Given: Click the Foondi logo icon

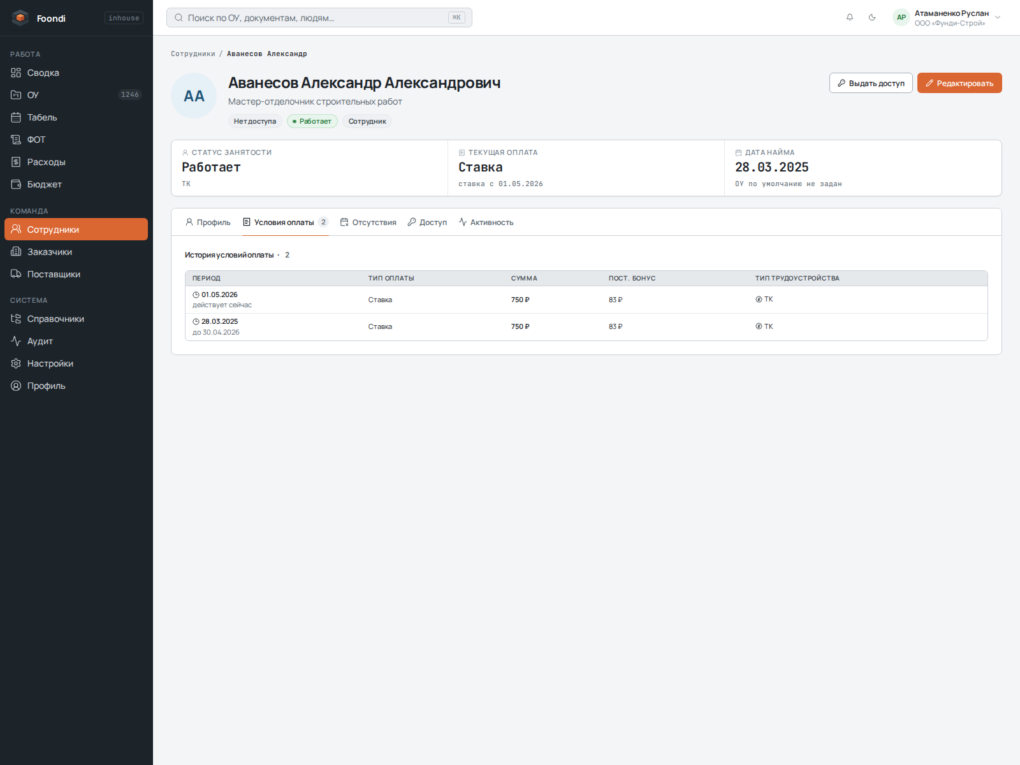Looking at the screenshot, I should click(x=20, y=18).
